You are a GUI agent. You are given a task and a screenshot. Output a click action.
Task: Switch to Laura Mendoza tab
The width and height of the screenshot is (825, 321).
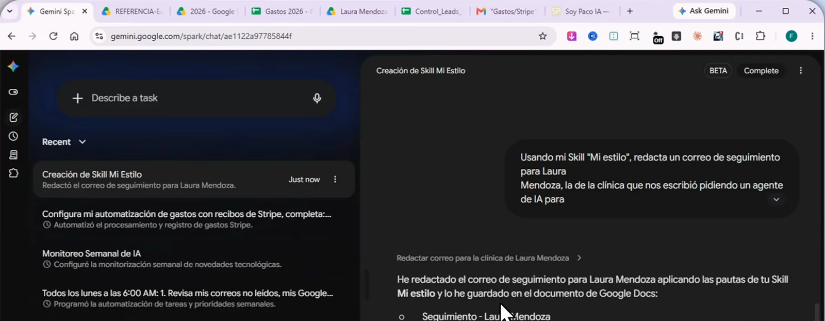click(357, 11)
